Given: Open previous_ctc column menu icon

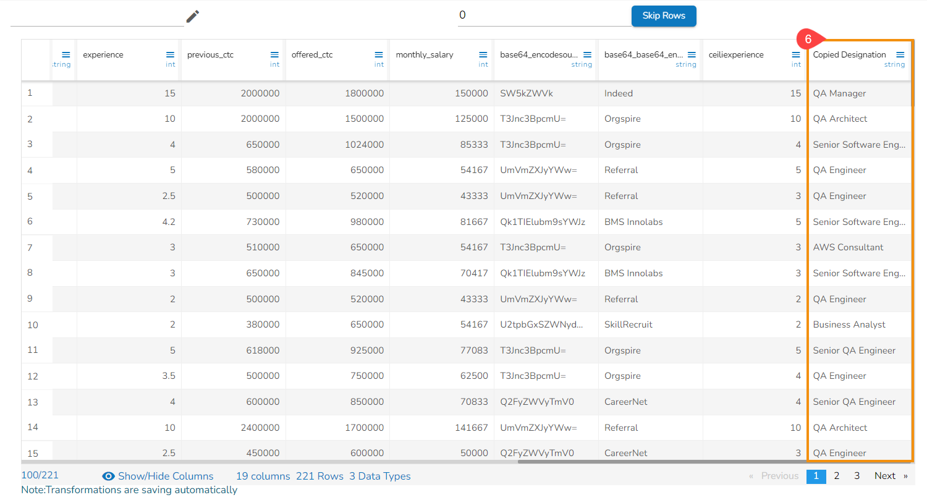Looking at the screenshot, I should tap(275, 55).
